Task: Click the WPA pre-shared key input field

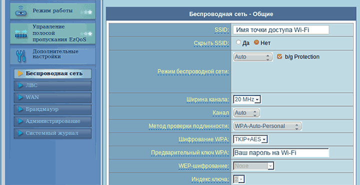Action: (x=281, y=152)
